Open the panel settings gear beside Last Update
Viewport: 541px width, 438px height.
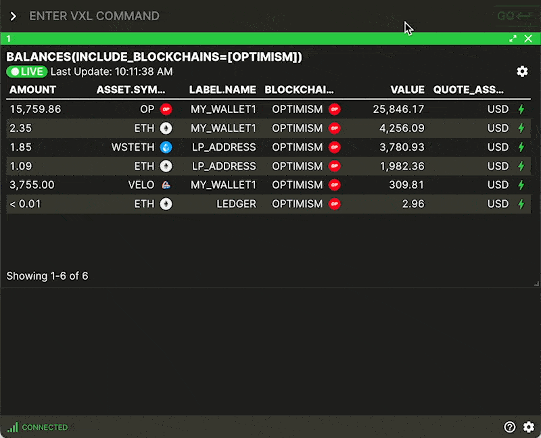[x=522, y=72]
